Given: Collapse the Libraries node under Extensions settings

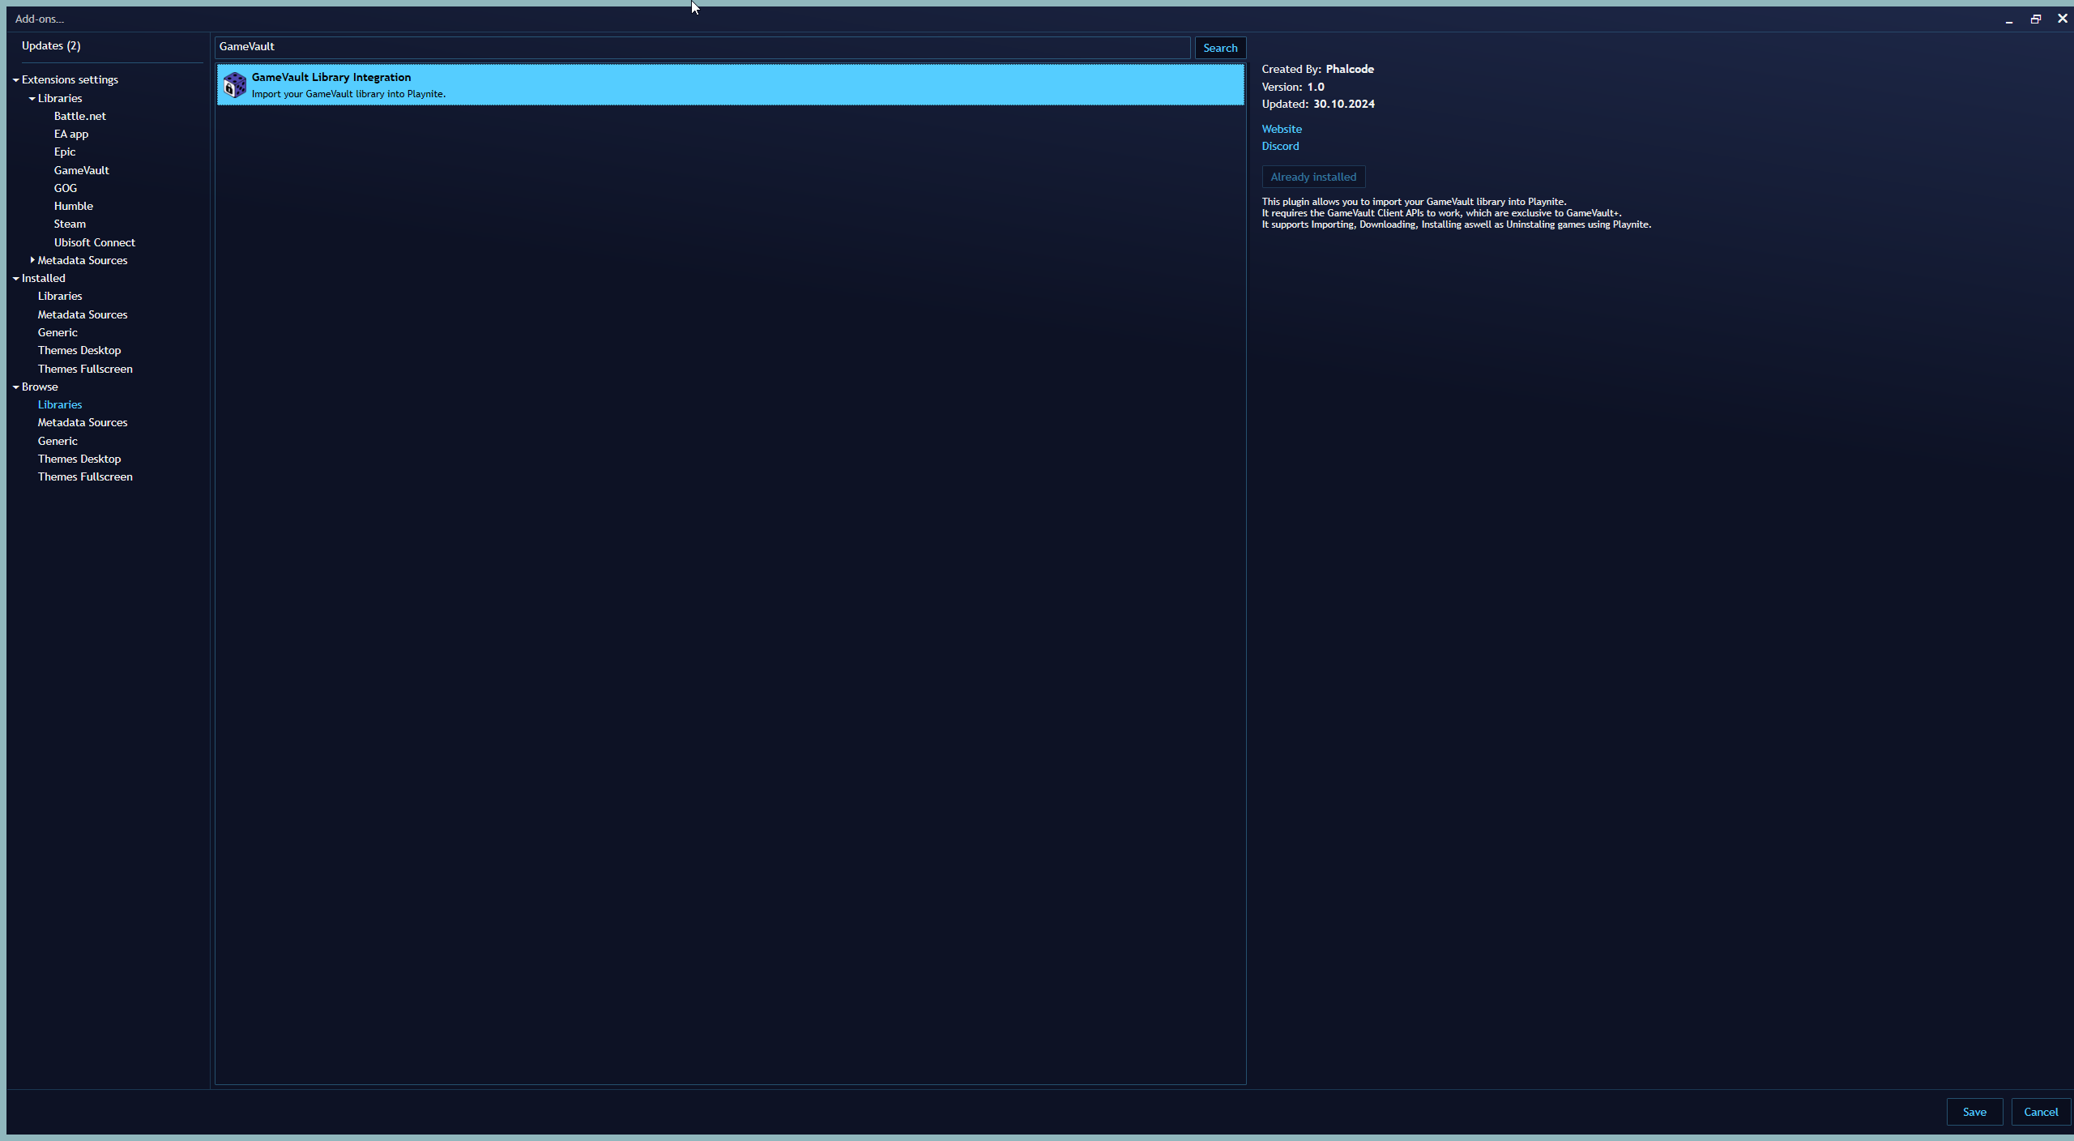Looking at the screenshot, I should 32,99.
